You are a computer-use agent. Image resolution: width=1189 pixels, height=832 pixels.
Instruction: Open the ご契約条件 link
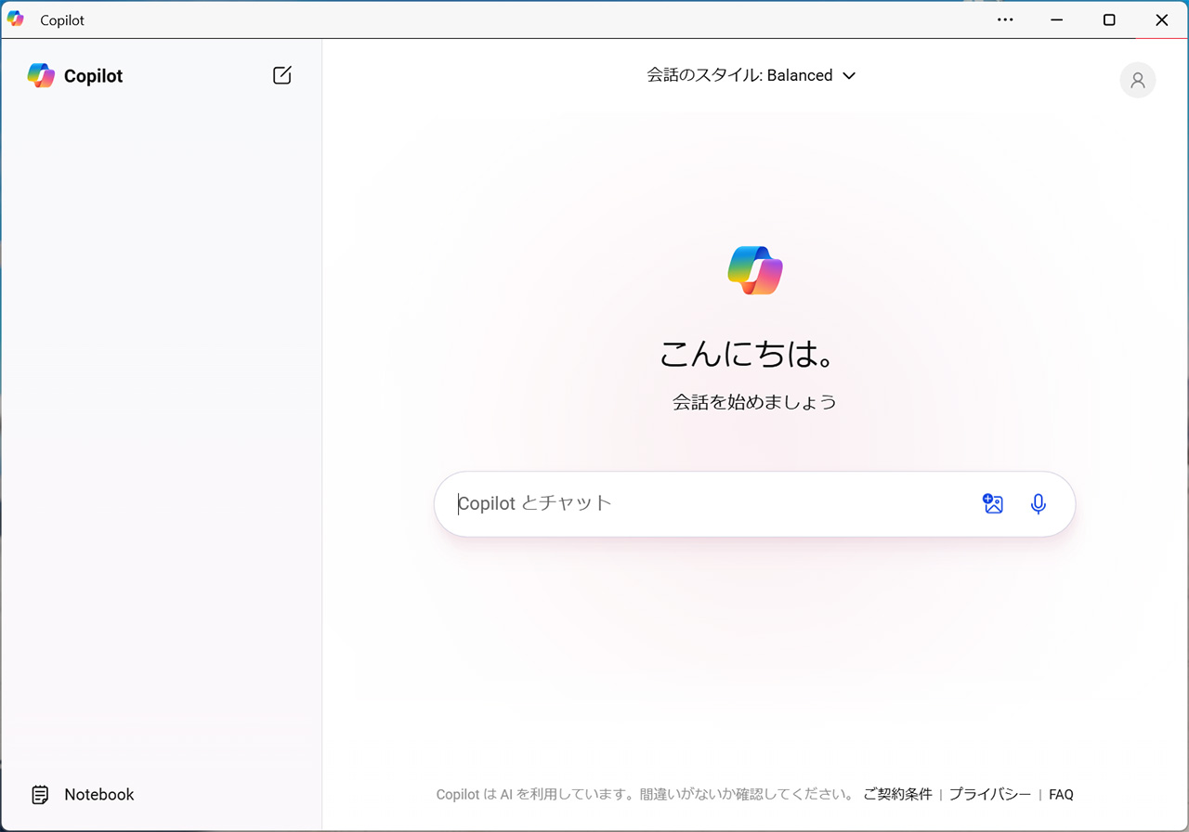pyautogui.click(x=897, y=795)
